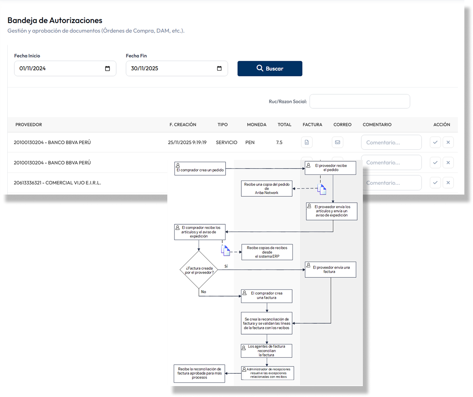Screen dimensions: 473x397
Task: Reject COMERCIAL VIJO E.I.R.L. row with X
Action: tap(448, 183)
